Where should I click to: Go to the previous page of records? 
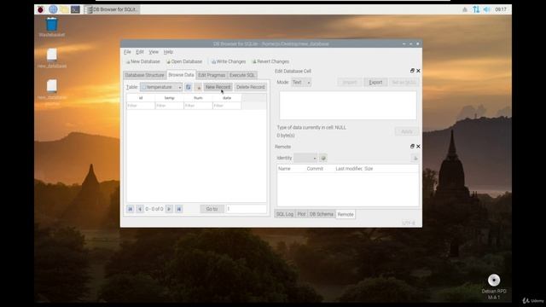click(x=140, y=209)
